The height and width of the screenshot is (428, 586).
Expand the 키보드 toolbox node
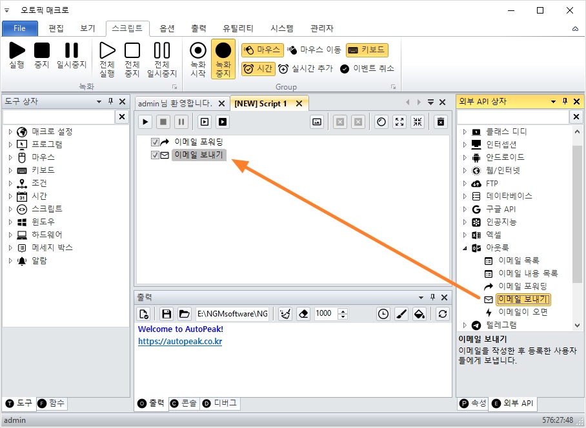(x=10, y=171)
